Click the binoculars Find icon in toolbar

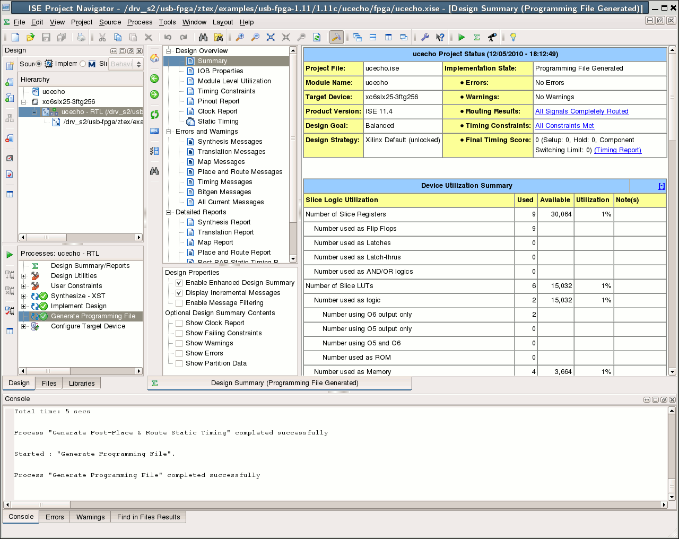(203, 37)
